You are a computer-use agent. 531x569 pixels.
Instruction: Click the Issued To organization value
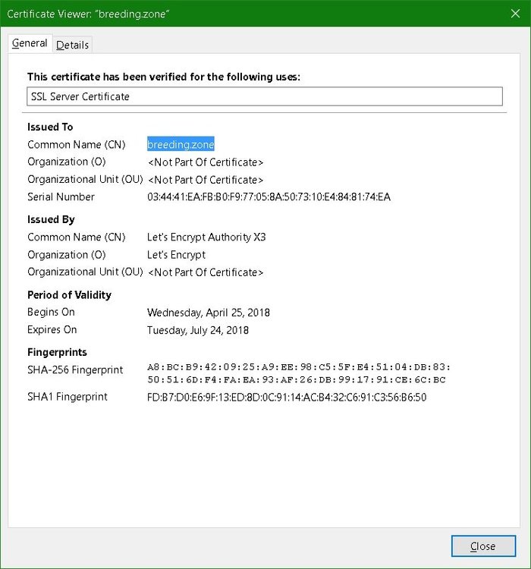205,162
